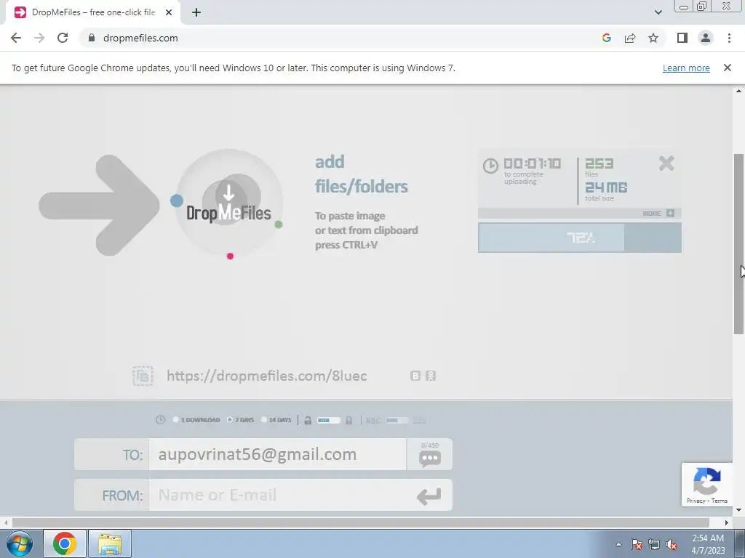Click the Chrome taskbar icon

[x=65, y=543]
